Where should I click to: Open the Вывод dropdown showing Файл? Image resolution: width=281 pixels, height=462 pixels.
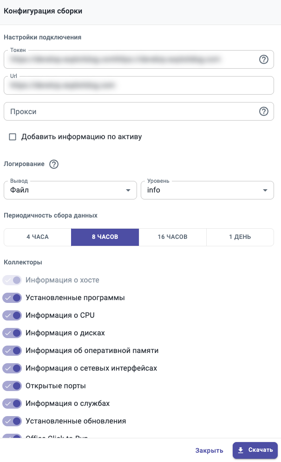pos(70,190)
